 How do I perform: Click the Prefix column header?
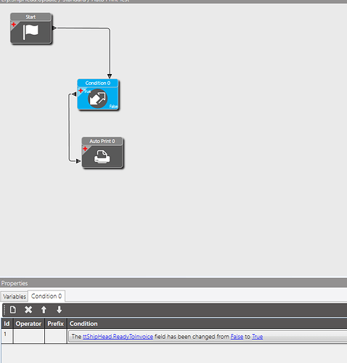coord(56,324)
